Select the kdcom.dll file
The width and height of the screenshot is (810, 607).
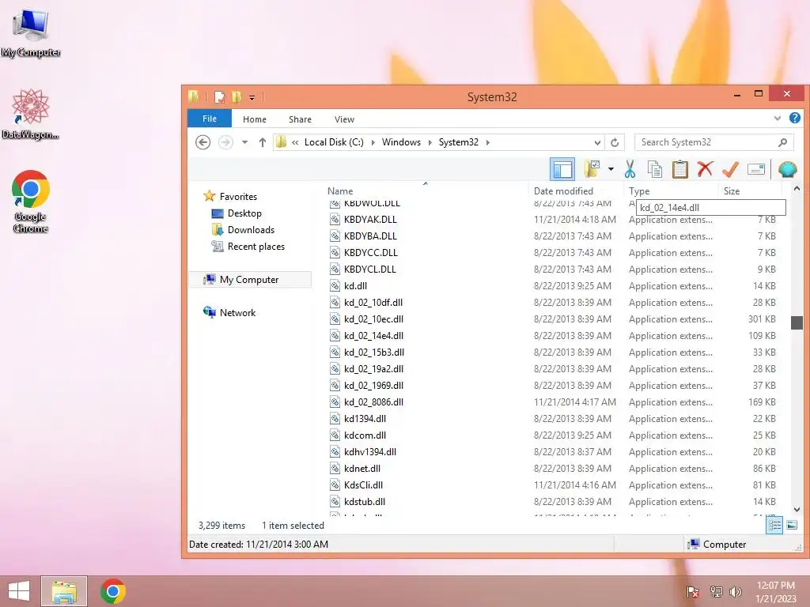coord(365,435)
